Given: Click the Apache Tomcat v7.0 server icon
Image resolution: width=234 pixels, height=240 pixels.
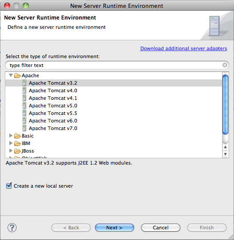Looking at the screenshot, I should coord(24,128).
